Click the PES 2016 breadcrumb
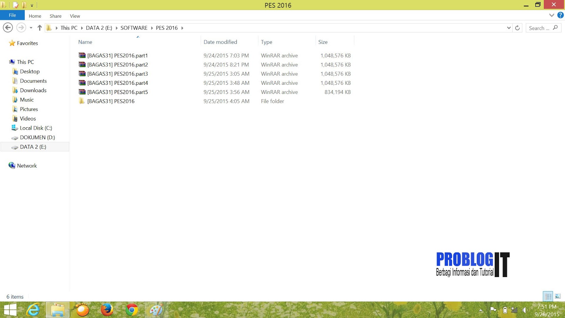This screenshot has width=565, height=318. click(167, 28)
